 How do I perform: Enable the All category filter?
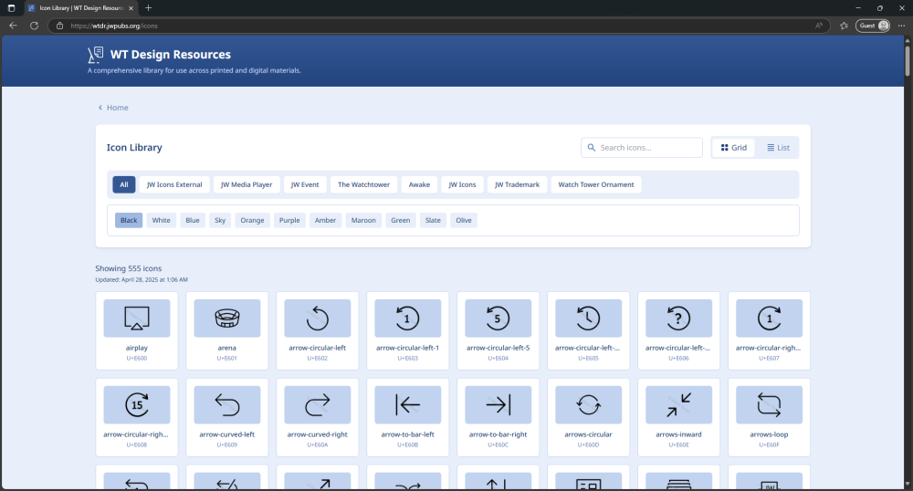pyautogui.click(x=124, y=184)
